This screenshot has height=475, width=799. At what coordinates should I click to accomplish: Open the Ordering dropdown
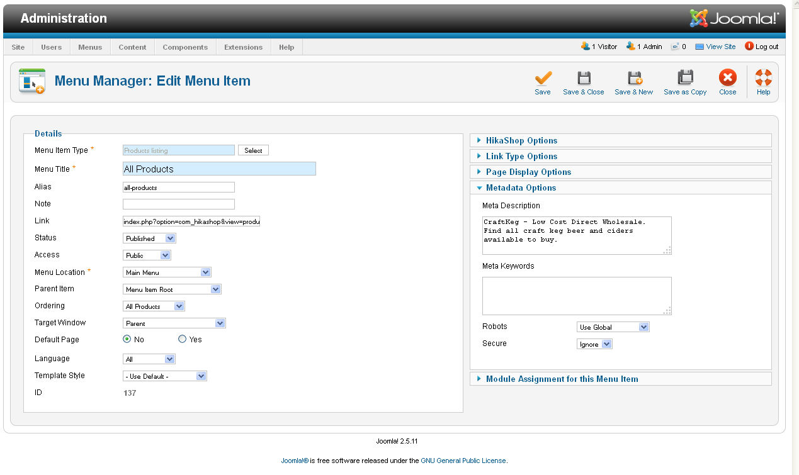click(154, 306)
